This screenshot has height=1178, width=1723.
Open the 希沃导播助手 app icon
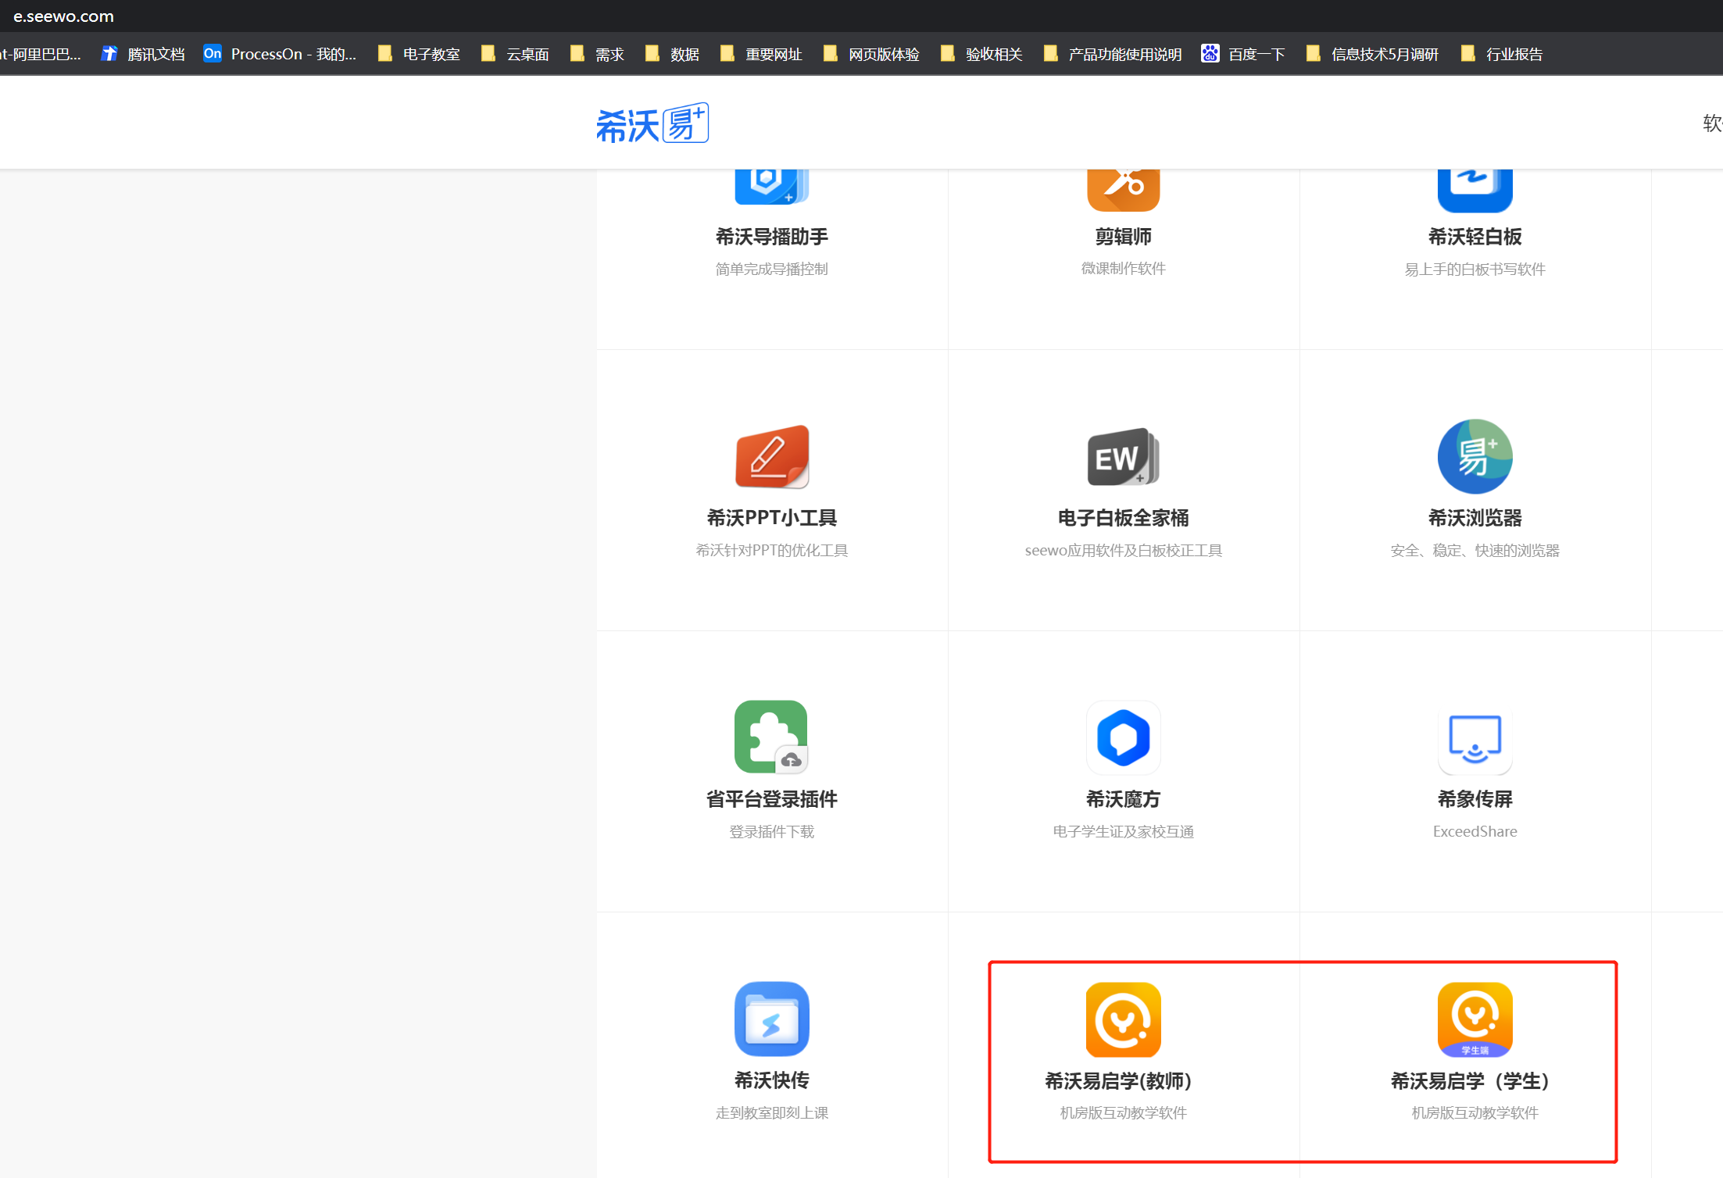[x=772, y=187]
